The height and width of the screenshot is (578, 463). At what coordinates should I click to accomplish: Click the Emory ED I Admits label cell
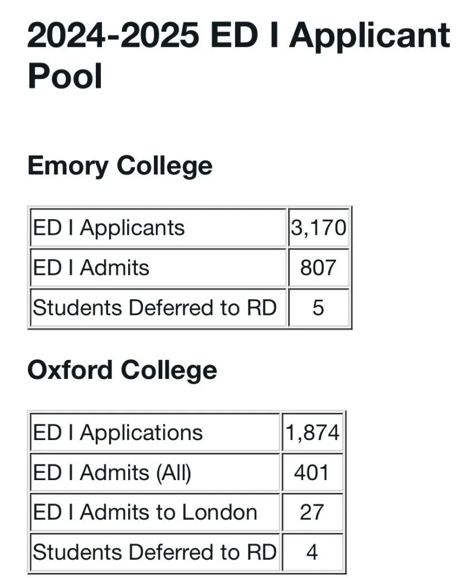point(158,268)
